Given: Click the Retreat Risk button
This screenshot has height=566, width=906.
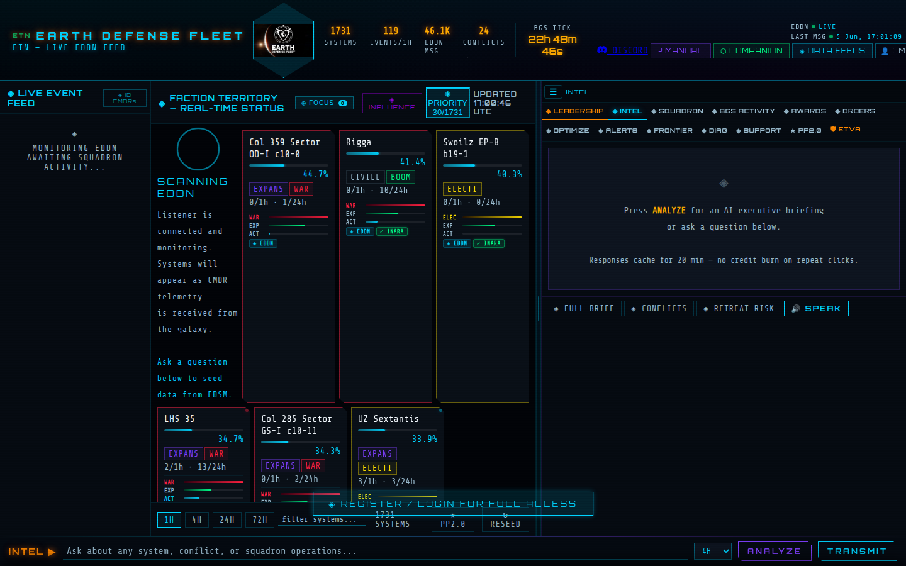Looking at the screenshot, I should [739, 309].
